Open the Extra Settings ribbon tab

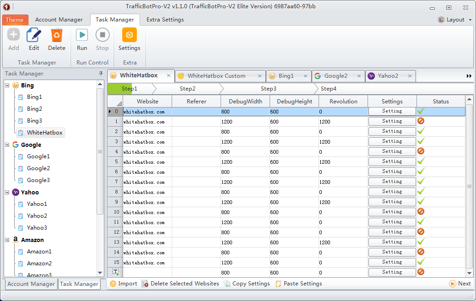point(165,20)
